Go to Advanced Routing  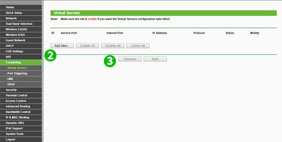(21, 106)
